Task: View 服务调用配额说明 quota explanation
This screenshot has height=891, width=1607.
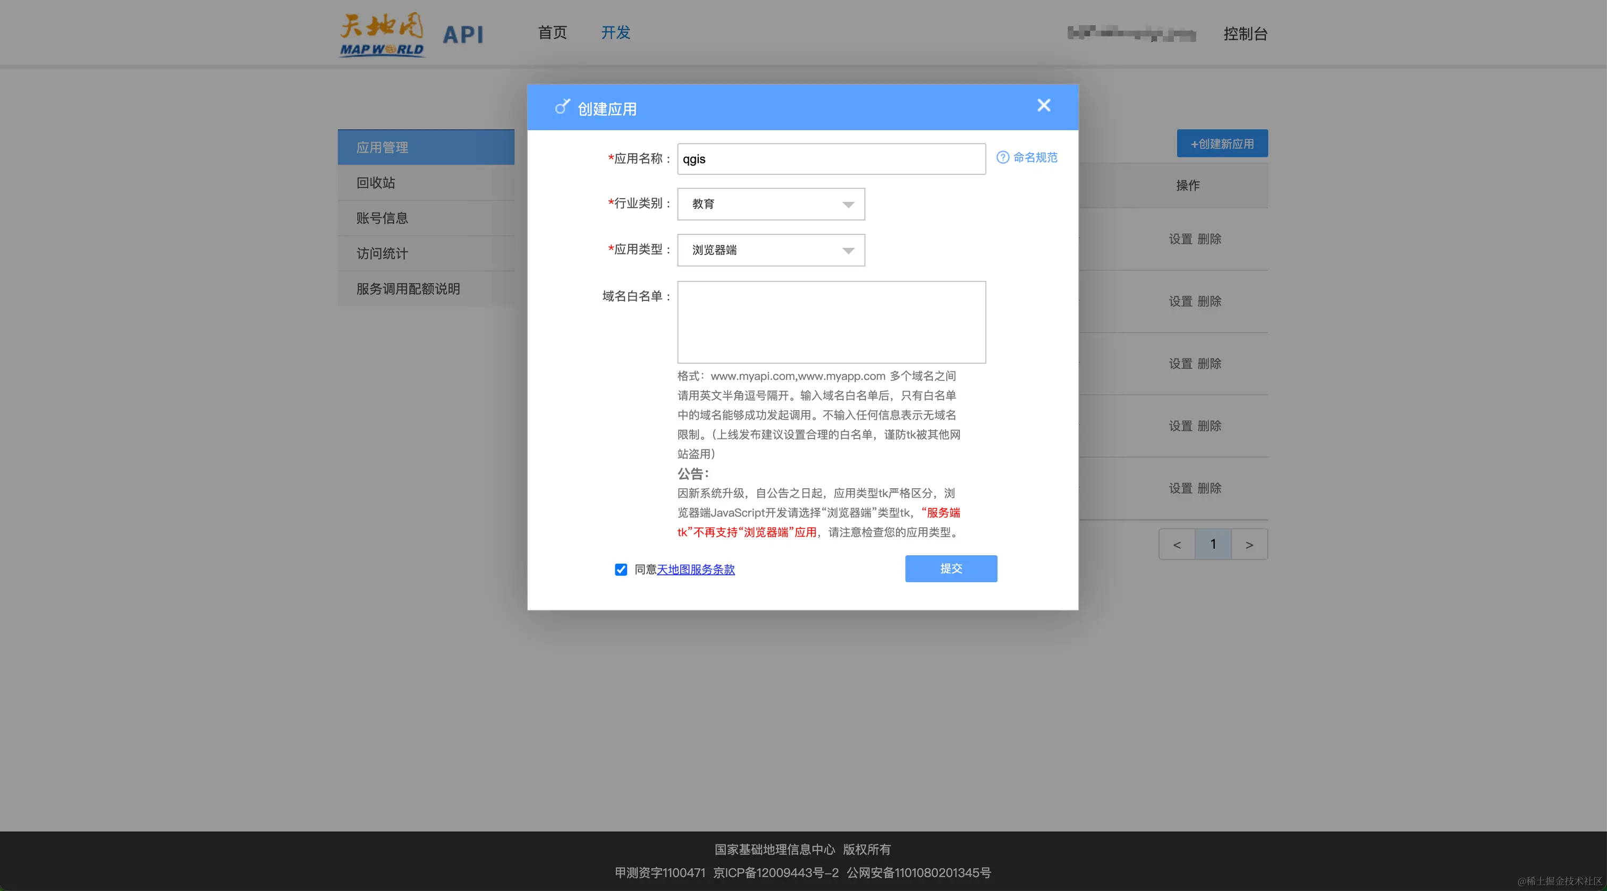Action: coord(408,288)
